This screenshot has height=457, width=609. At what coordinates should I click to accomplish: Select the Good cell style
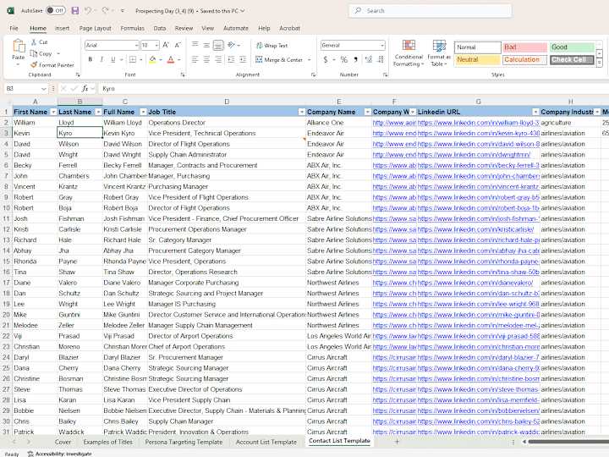572,47
